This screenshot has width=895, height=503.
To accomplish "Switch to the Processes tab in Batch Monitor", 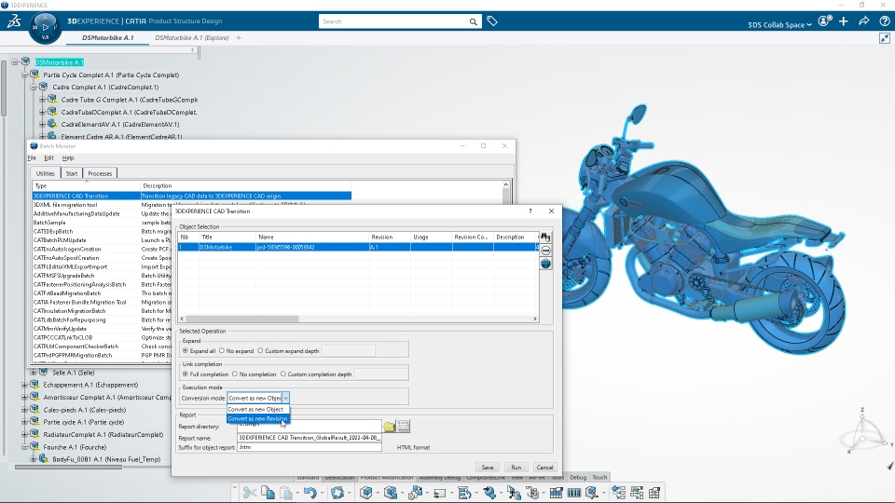I will click(x=100, y=173).
